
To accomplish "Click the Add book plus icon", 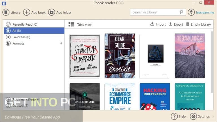I will coord(27,12).
